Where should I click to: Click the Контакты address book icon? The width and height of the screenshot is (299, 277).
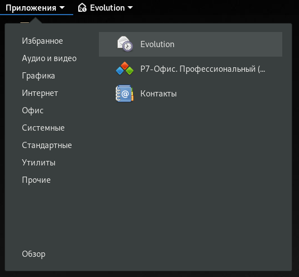pos(124,94)
